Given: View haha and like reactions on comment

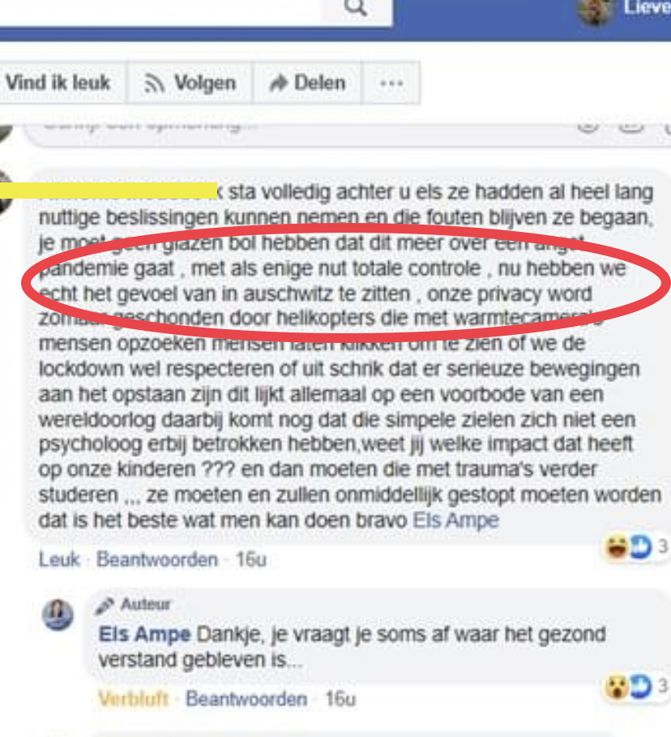Looking at the screenshot, I should point(636,546).
